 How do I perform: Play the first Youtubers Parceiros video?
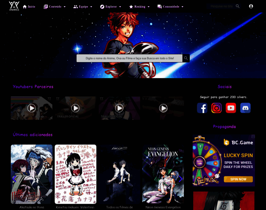pyautogui.click(x=31, y=108)
